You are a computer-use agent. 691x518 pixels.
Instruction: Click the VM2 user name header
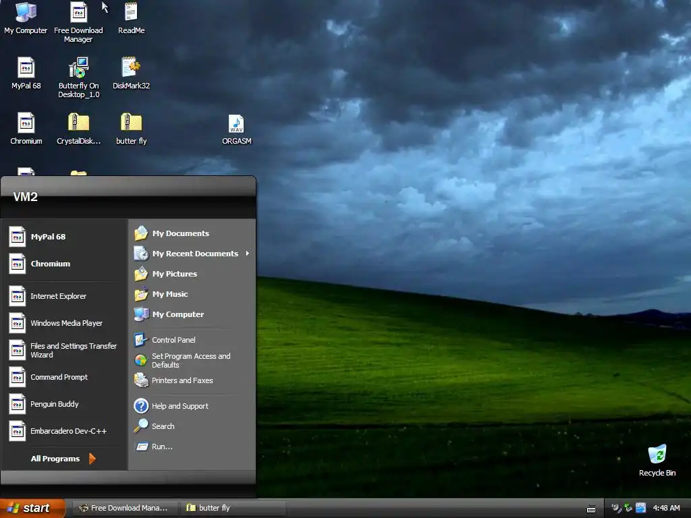tap(25, 197)
